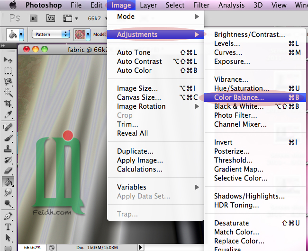Launch Bridge with the Br icon

point(34,18)
